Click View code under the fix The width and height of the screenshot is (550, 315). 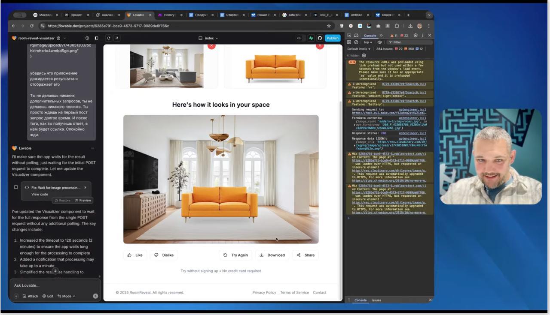(x=40, y=194)
